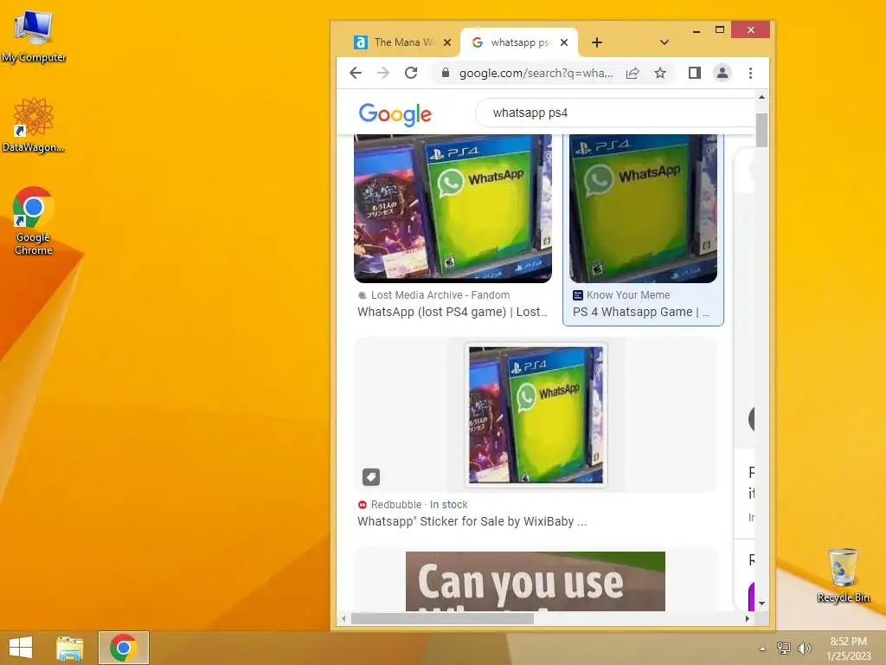Open 'WhatsApp (lost PS4 game)' link
Image resolution: width=886 pixels, height=665 pixels.
point(453,312)
